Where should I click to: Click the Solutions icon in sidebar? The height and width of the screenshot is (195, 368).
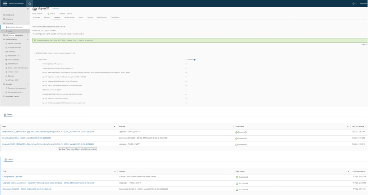[4, 19]
